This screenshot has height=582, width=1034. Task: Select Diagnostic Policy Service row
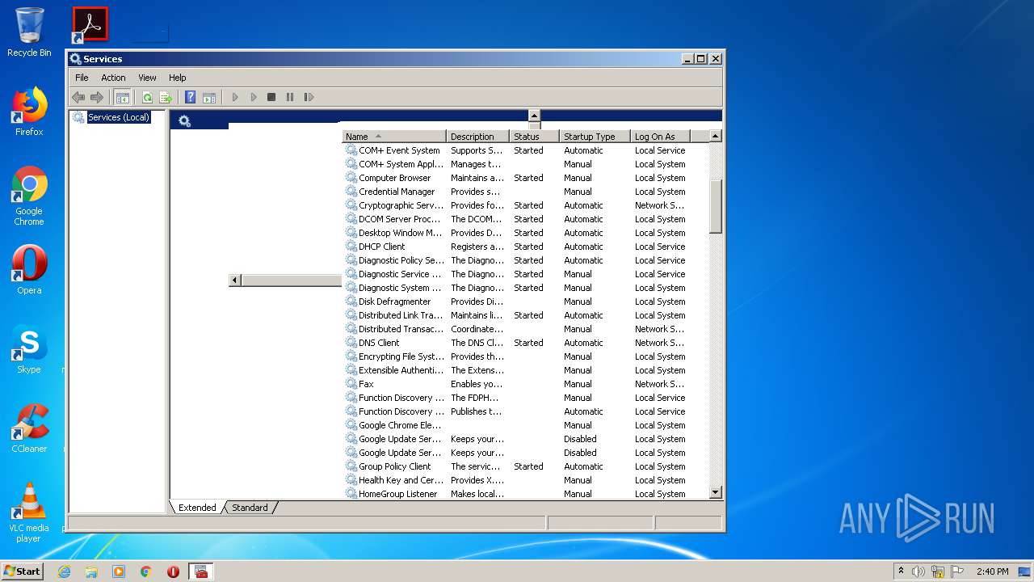(526, 260)
